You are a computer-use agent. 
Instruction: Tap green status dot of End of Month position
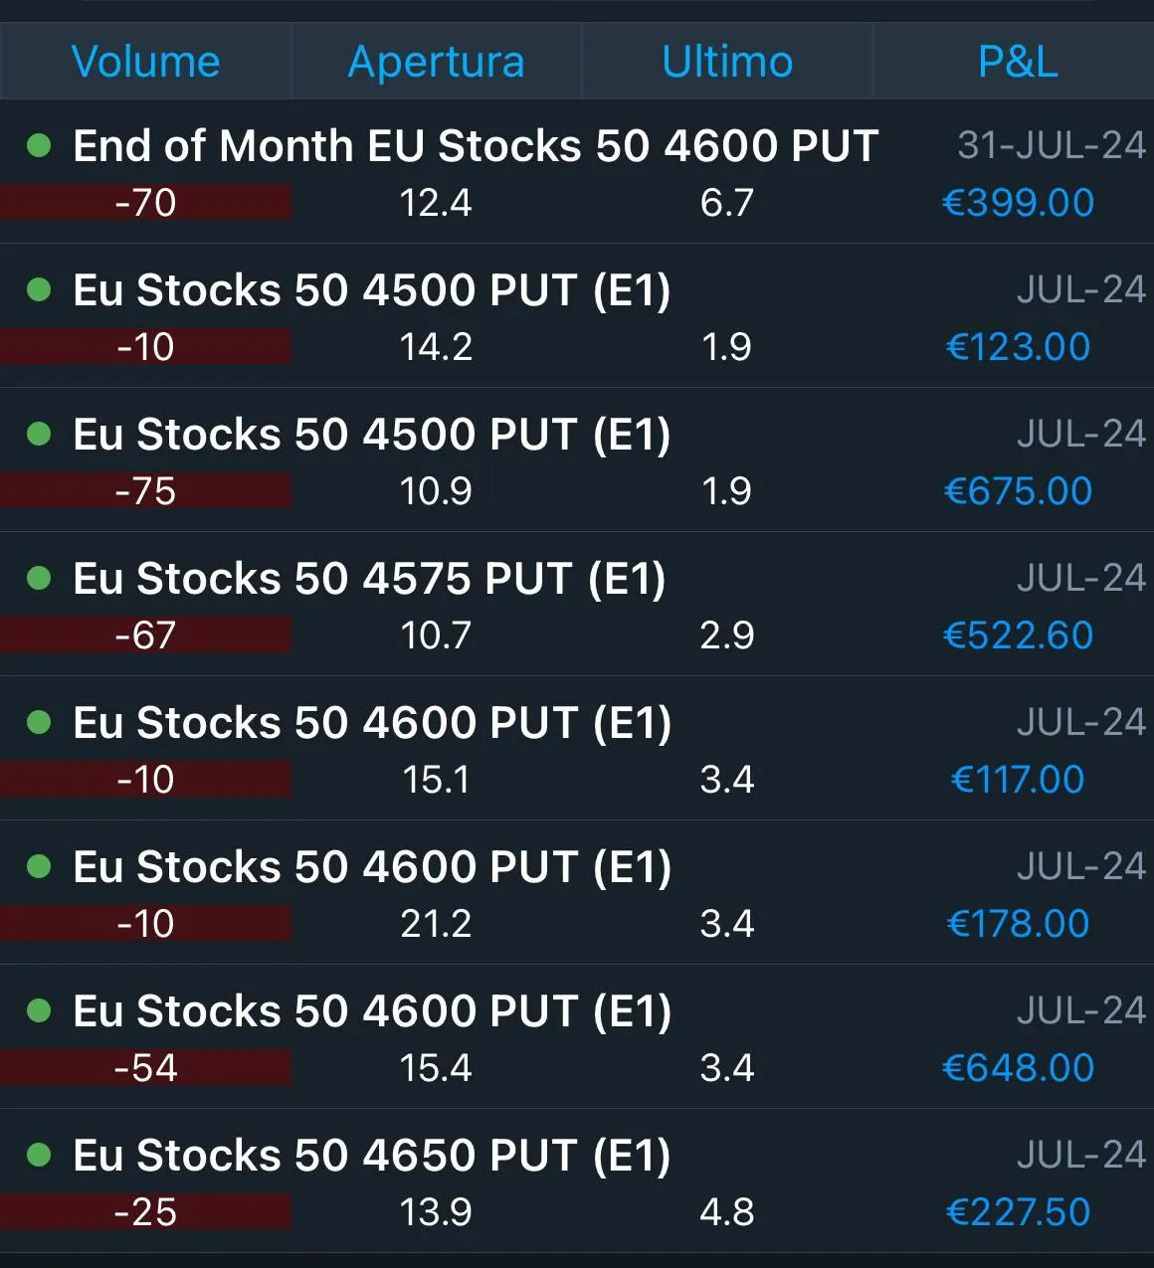point(39,146)
